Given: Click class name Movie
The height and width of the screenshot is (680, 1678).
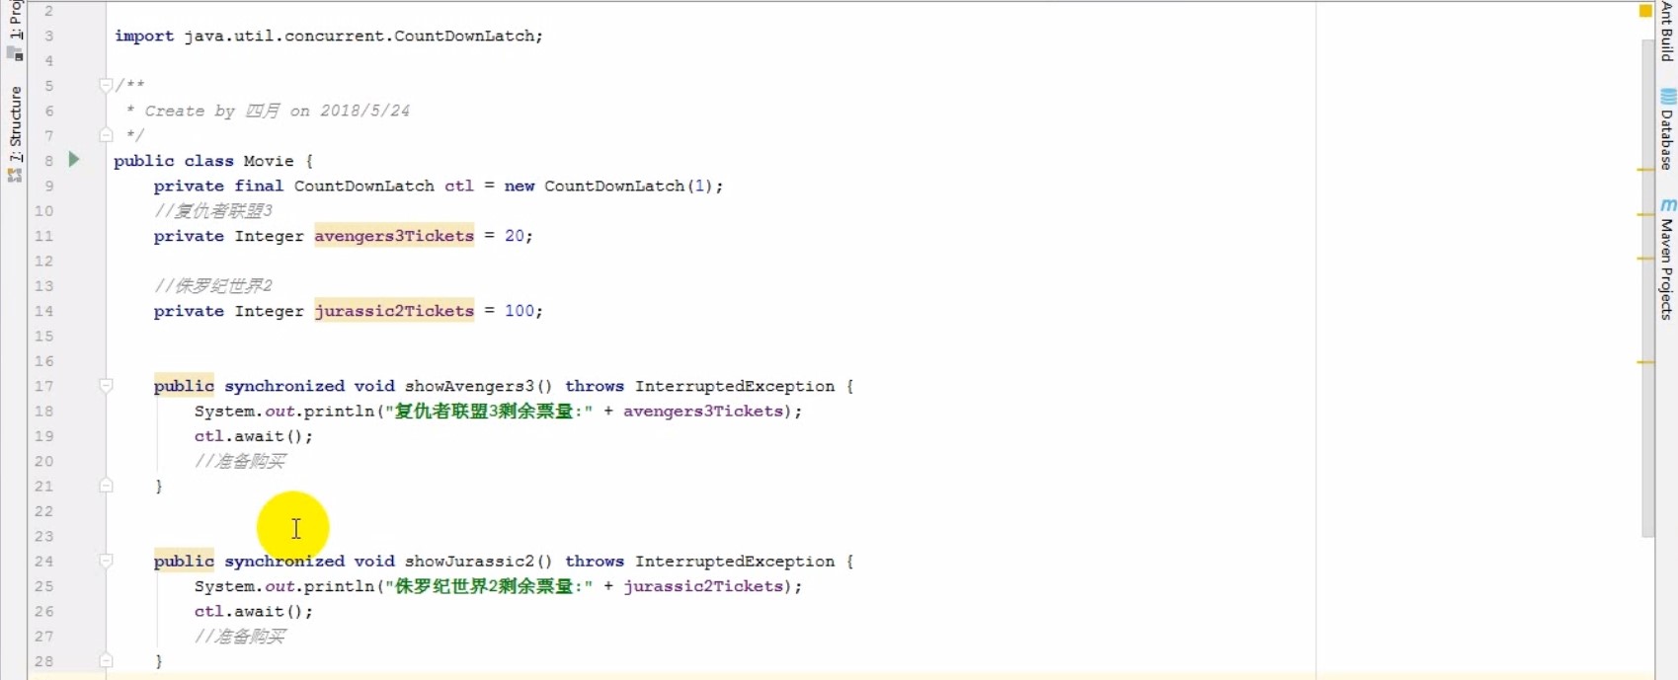Looking at the screenshot, I should click(269, 161).
